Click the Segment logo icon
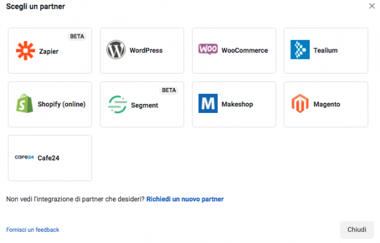 tap(118, 105)
